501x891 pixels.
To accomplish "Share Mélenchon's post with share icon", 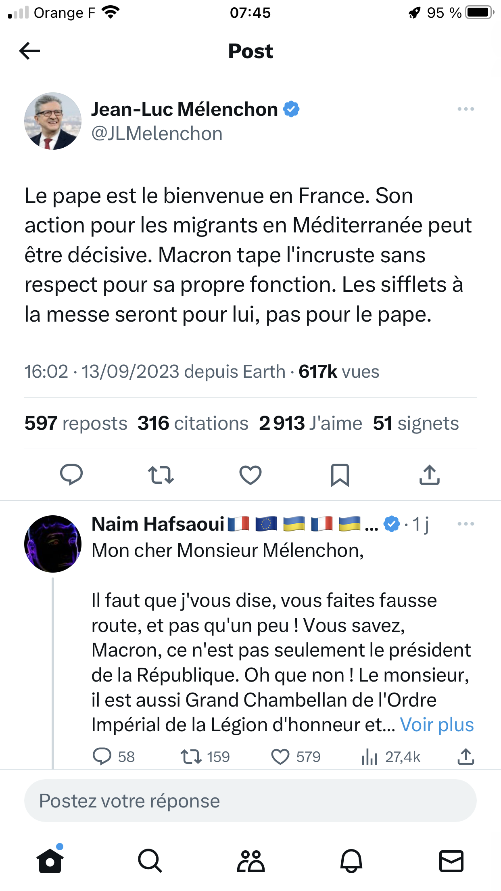I will (x=429, y=475).
